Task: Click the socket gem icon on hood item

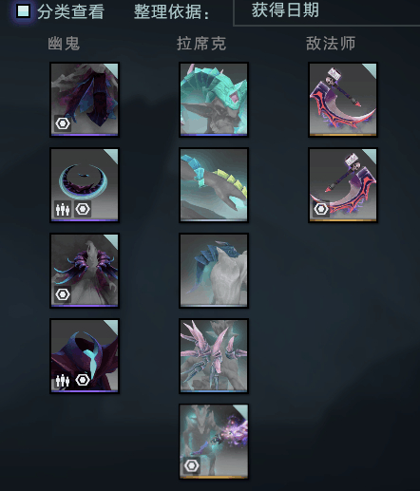Action: coord(83,380)
